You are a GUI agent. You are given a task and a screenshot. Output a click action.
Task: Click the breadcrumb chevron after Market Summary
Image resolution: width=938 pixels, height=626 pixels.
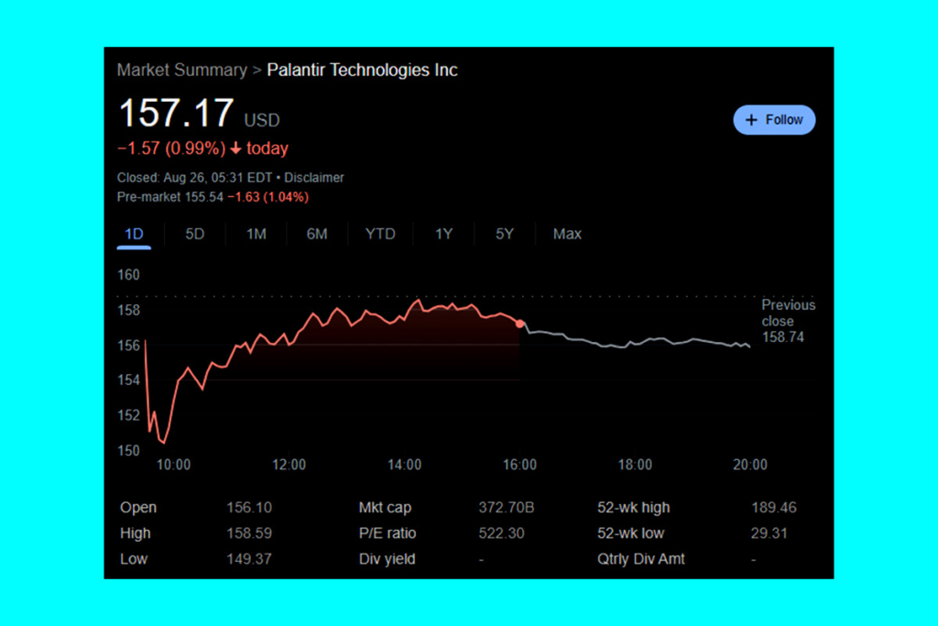255,70
